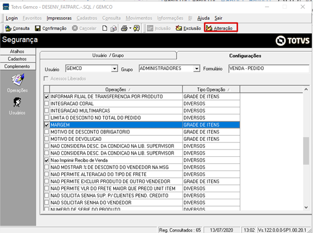Toggle Nao Imprimir Recibo de Venda checkbox

click(x=46, y=160)
